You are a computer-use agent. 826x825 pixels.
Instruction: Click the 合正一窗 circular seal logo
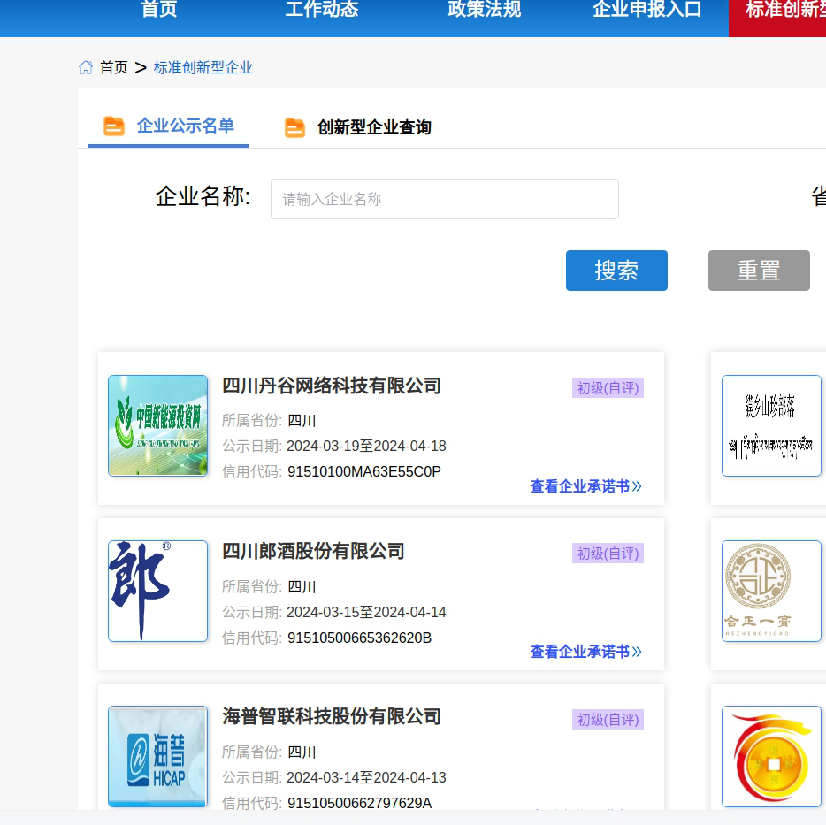click(771, 591)
